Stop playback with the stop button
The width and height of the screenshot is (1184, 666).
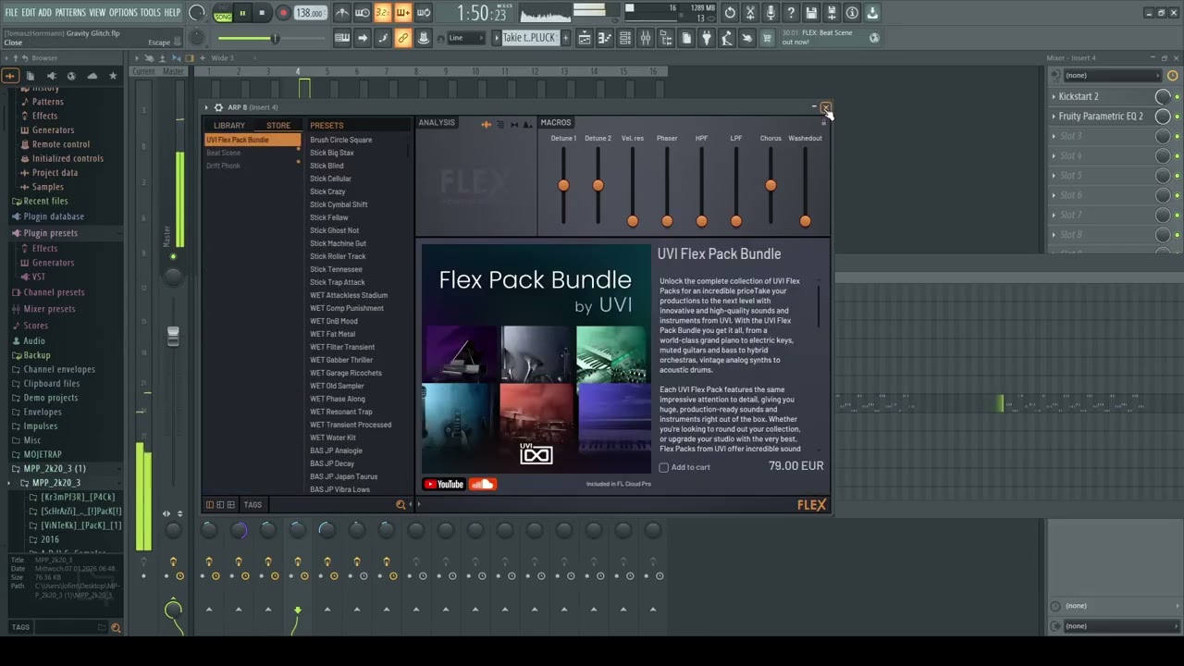(x=262, y=13)
